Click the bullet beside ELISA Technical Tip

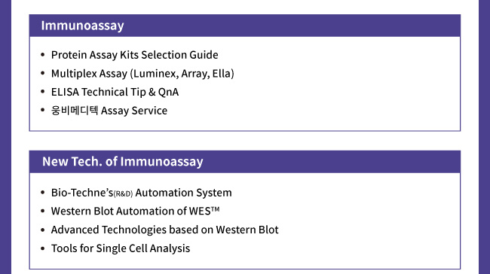[43, 92]
